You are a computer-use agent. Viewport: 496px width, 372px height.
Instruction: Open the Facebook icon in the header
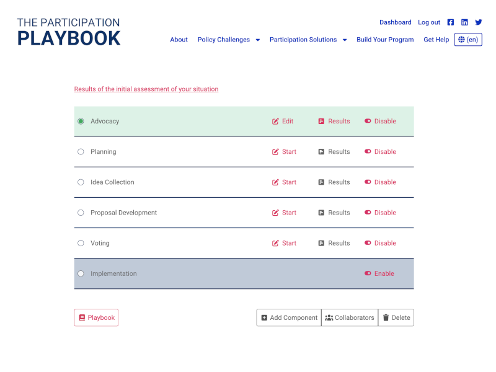point(451,22)
